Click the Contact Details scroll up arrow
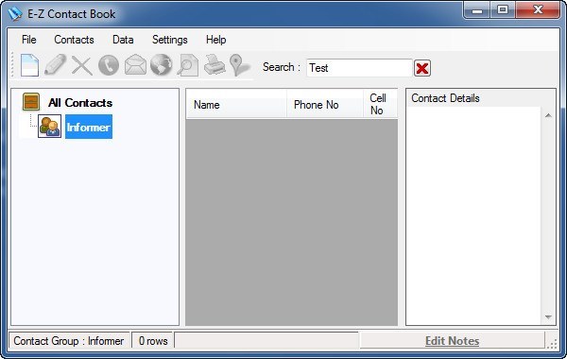 [x=548, y=115]
